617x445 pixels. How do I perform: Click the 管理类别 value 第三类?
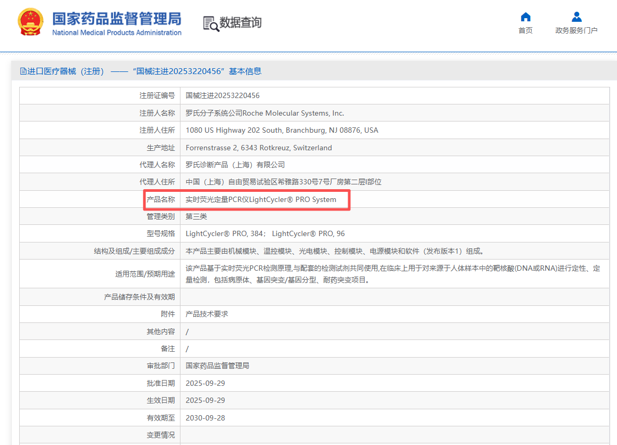tap(196, 217)
